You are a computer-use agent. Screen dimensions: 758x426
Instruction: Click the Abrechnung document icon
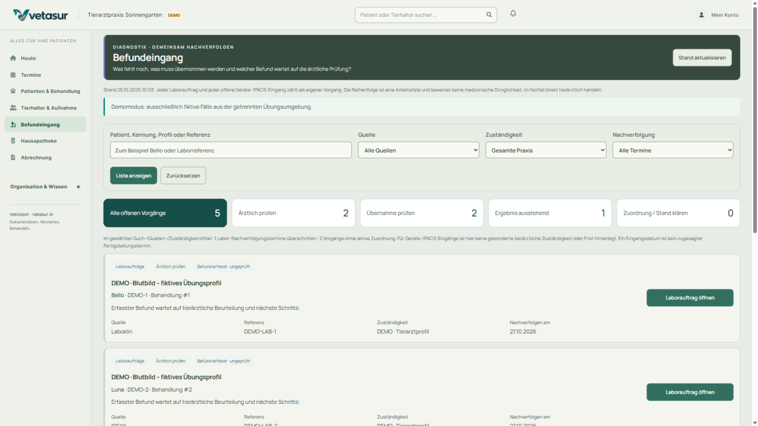coord(13,157)
